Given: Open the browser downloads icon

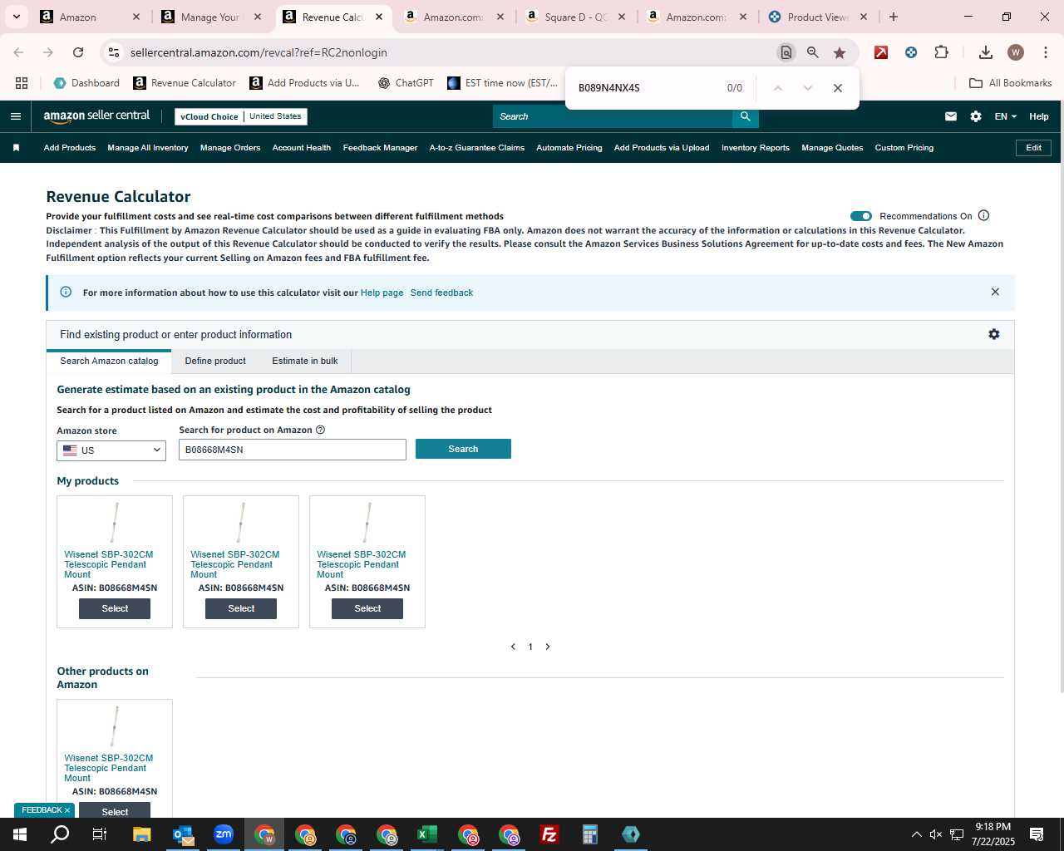Looking at the screenshot, I should coord(986,52).
